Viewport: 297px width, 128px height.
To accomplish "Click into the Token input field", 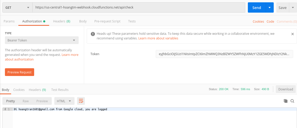I will tap(224, 54).
